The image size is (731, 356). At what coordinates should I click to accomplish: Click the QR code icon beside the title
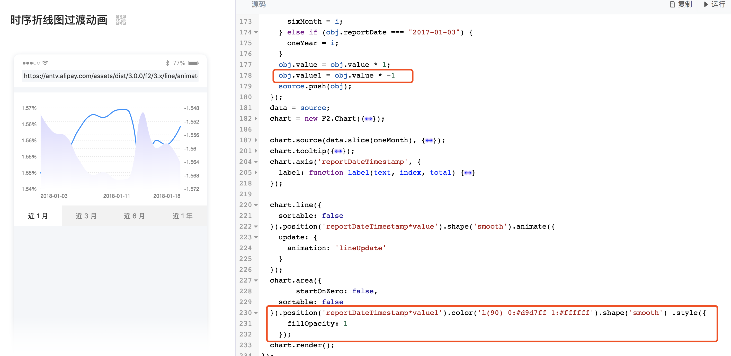pos(120,20)
